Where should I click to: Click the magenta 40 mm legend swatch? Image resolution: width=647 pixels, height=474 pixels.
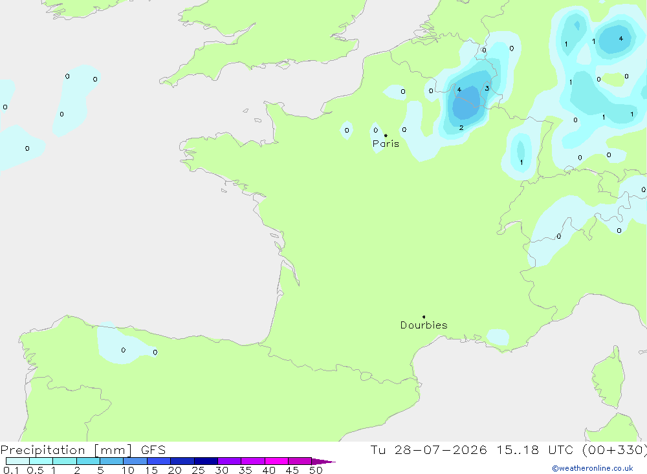click(276, 461)
